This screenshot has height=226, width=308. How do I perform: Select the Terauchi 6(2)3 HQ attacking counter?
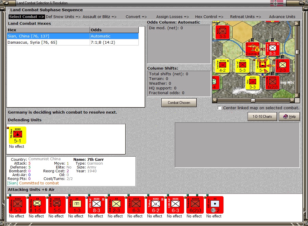click(195, 205)
